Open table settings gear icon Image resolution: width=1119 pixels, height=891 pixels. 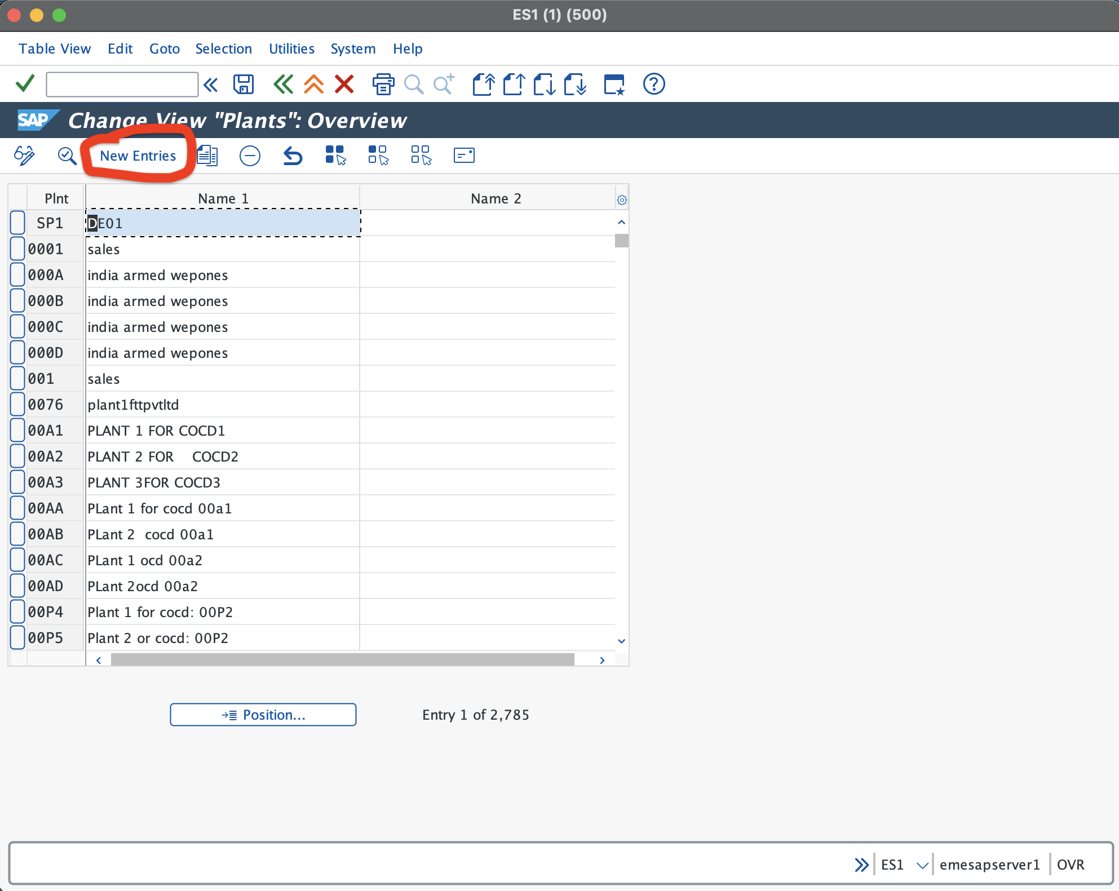[x=622, y=200]
